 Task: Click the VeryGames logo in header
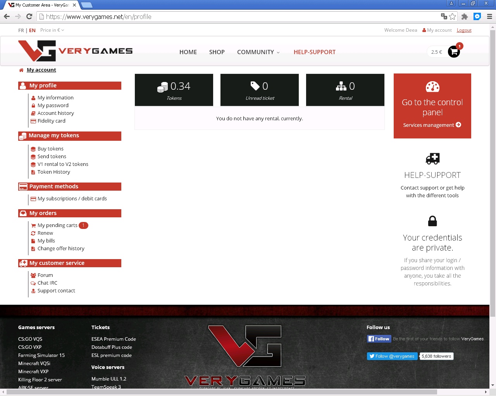(x=76, y=51)
